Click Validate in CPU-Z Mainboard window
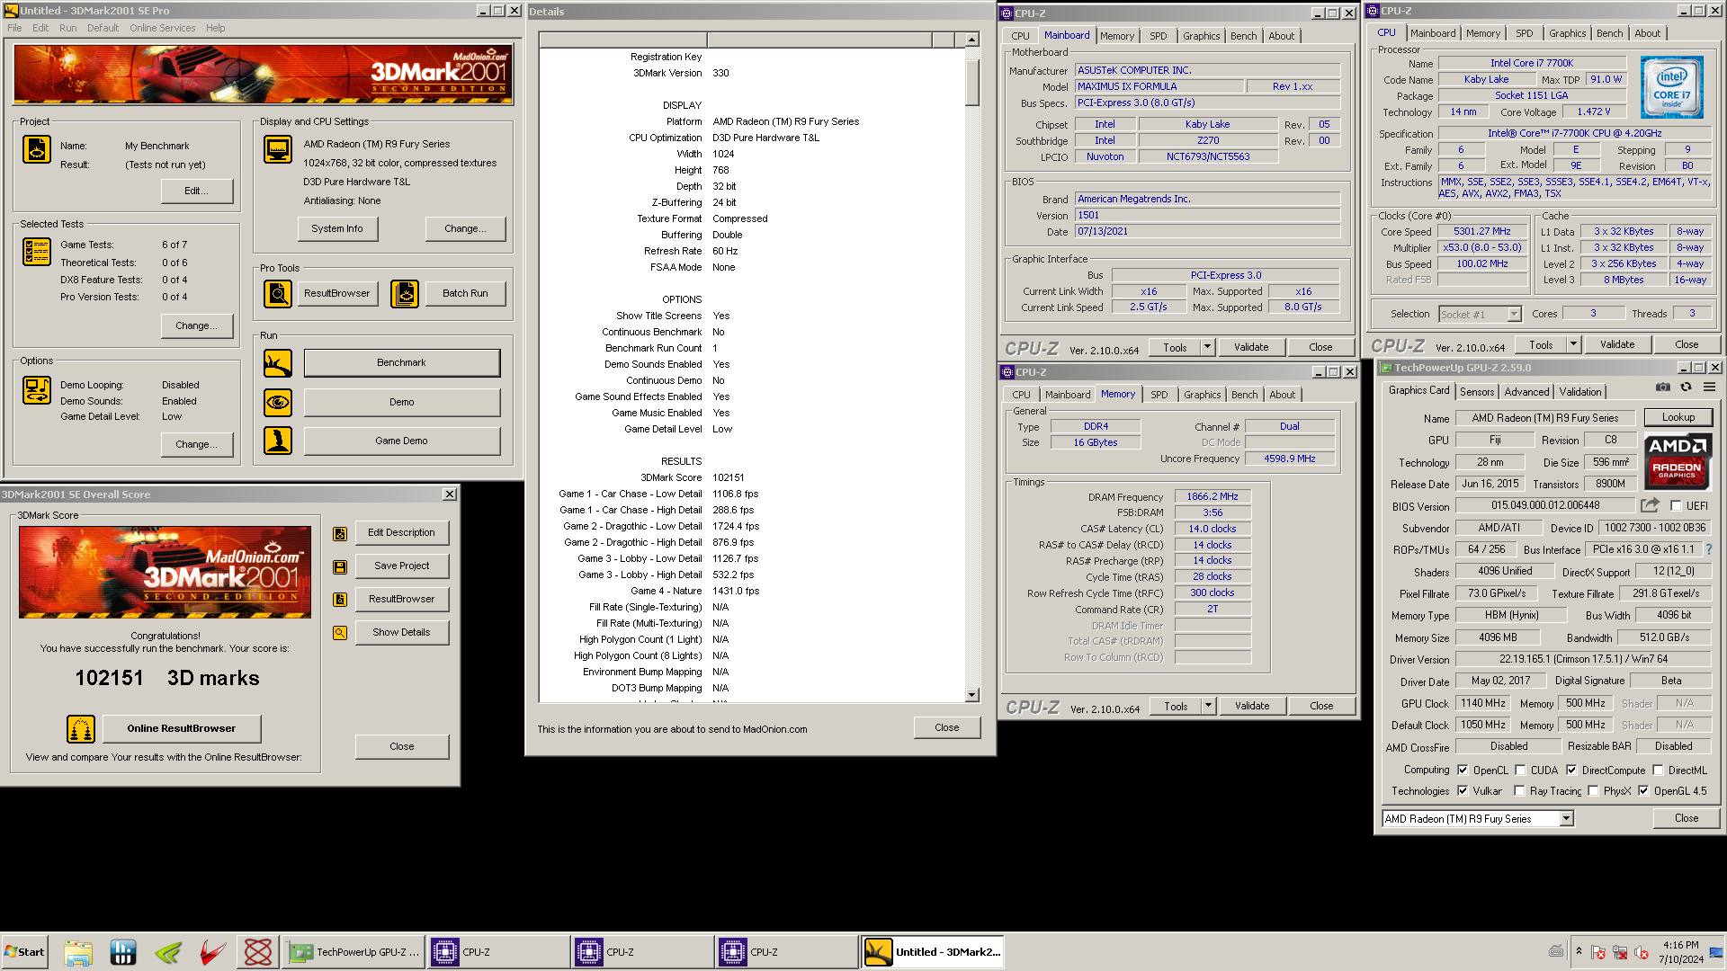This screenshot has height=971, width=1727. [1251, 347]
